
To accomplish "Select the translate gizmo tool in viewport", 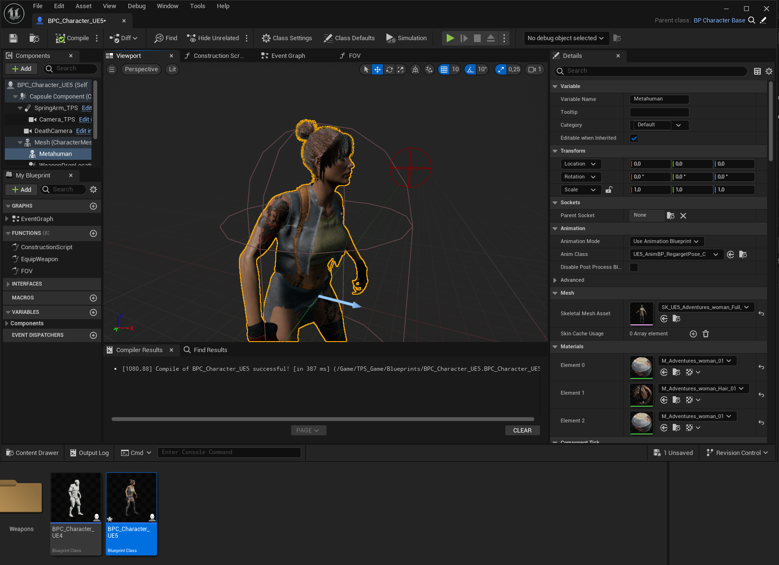I will [377, 69].
